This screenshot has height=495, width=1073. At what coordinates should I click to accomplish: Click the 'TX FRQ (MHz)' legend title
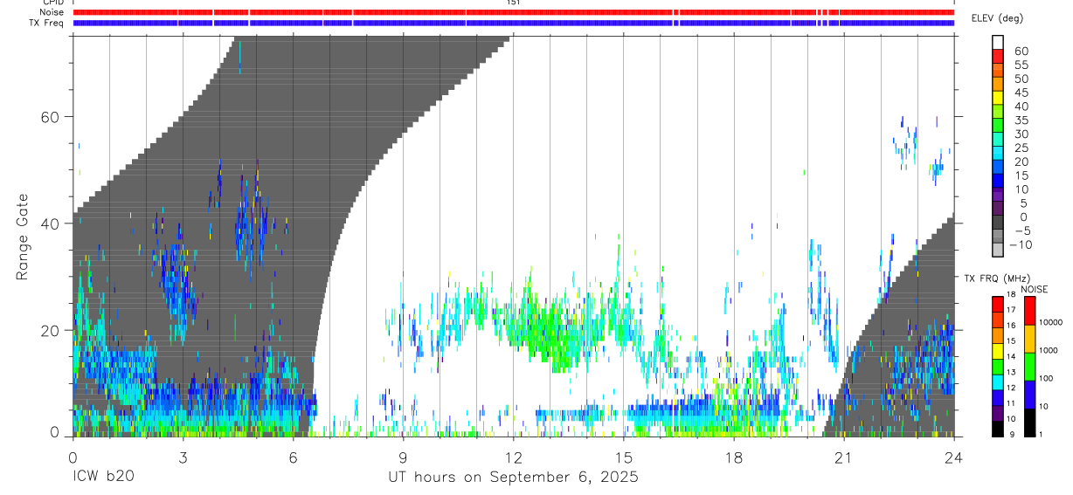pyautogui.click(x=996, y=278)
